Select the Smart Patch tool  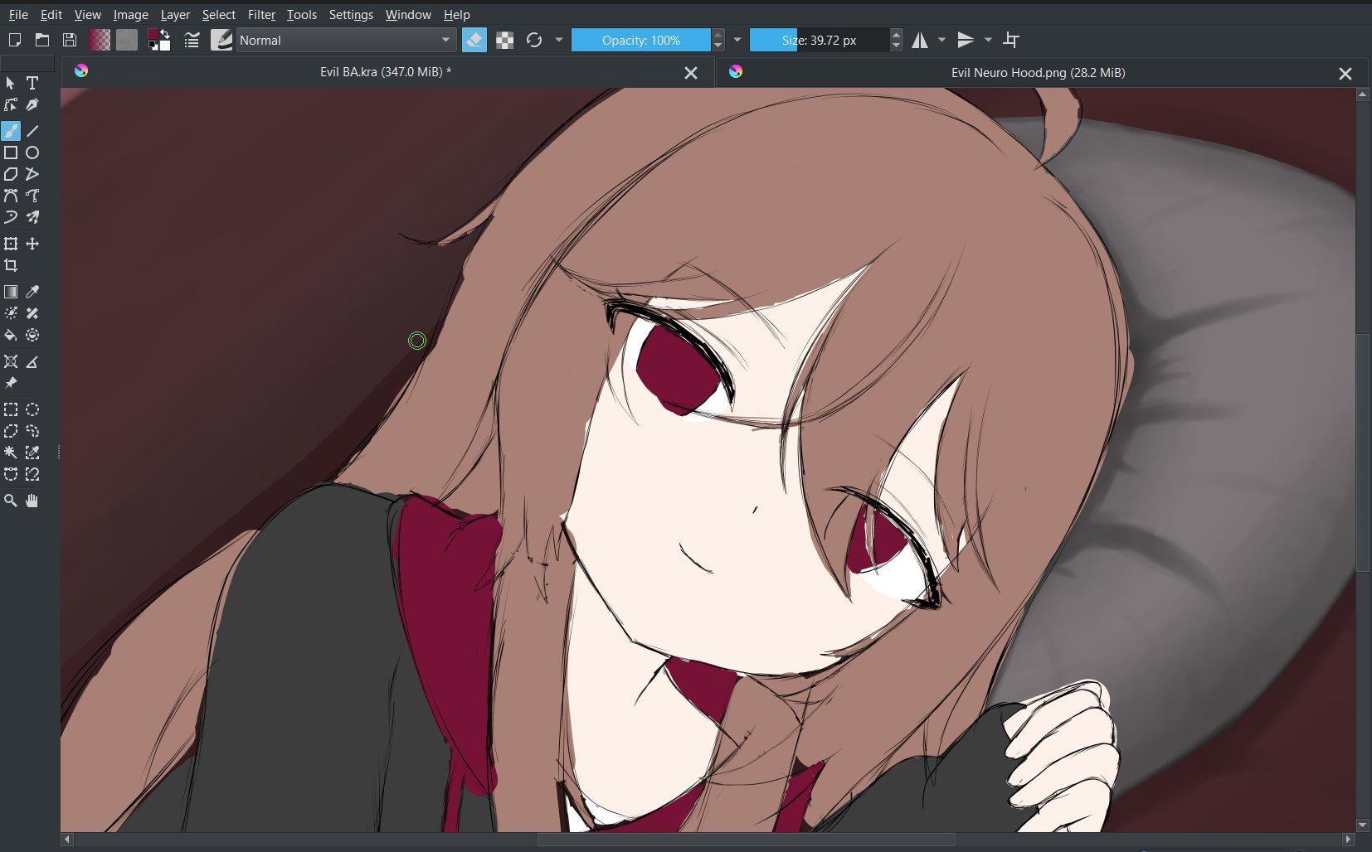pyautogui.click(x=32, y=313)
